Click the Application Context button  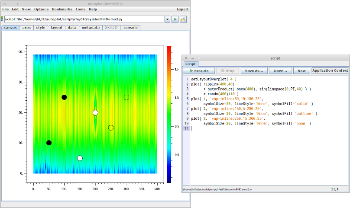[x=330, y=70]
